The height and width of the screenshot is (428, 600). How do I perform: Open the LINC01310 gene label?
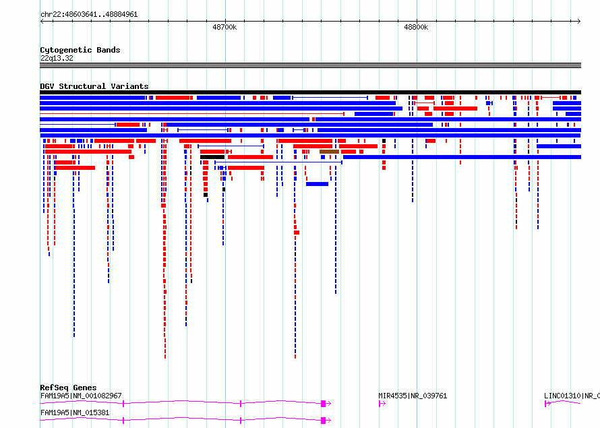coord(572,396)
